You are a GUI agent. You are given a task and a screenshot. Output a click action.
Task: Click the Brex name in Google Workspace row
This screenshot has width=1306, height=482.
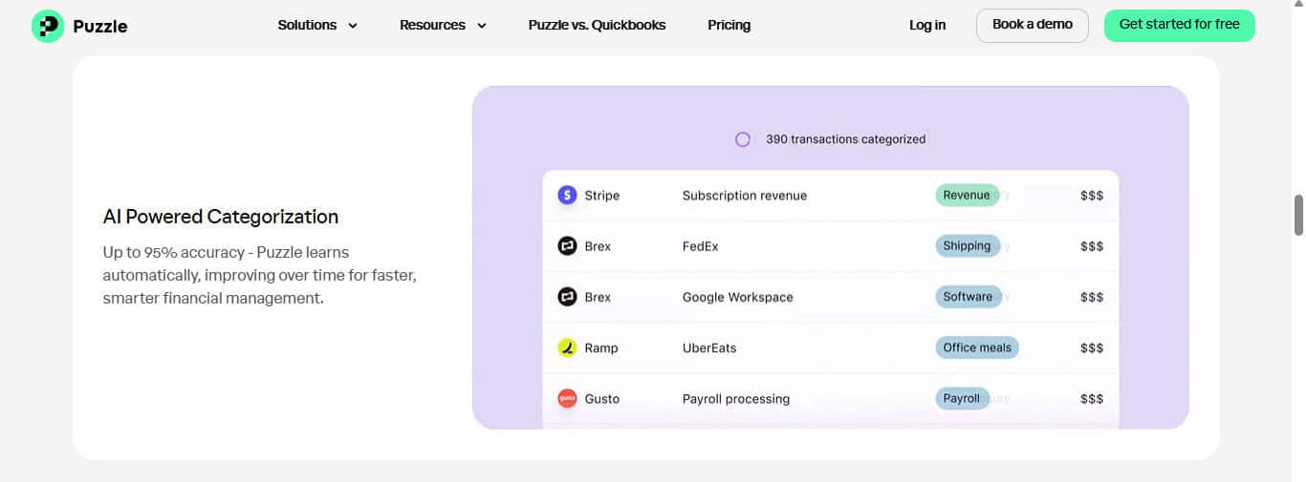598,297
